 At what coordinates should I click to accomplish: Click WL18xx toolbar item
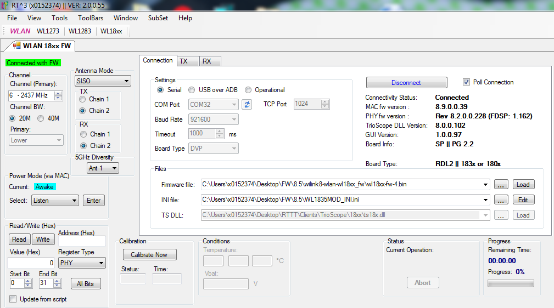(111, 31)
